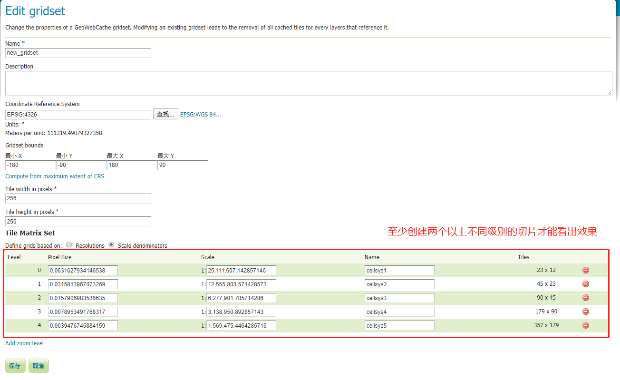The width and height of the screenshot is (620, 380).
Task: Click the Level column header
Action: (14, 257)
